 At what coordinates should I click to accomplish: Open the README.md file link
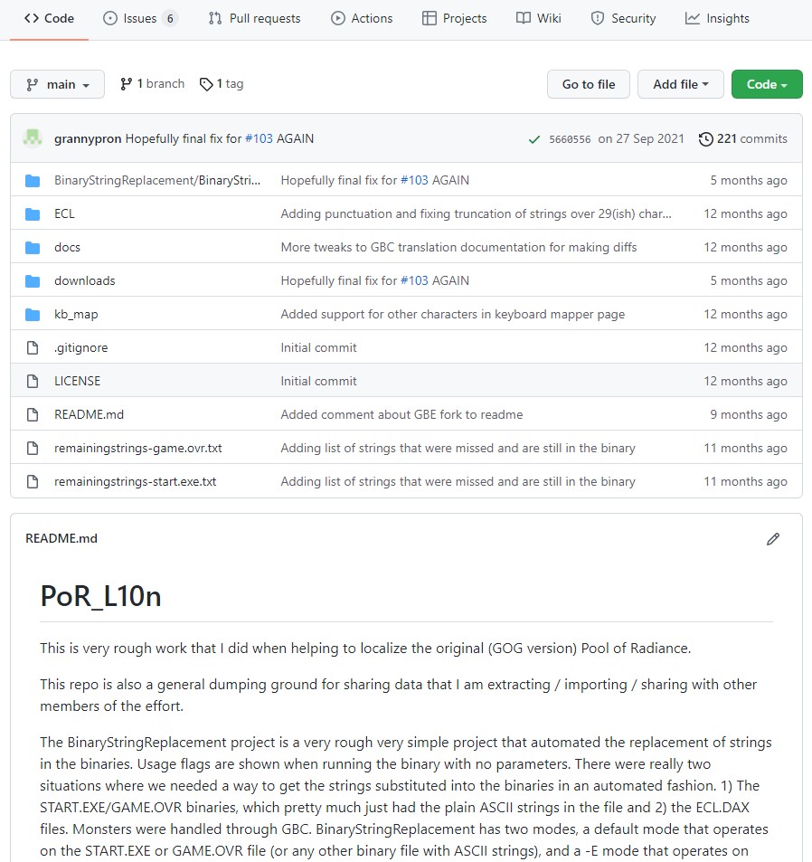pyautogui.click(x=89, y=415)
